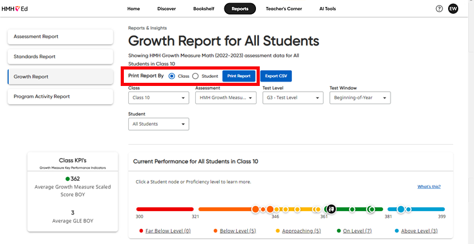Select the Class radio button
474x244 pixels.
[x=172, y=76]
